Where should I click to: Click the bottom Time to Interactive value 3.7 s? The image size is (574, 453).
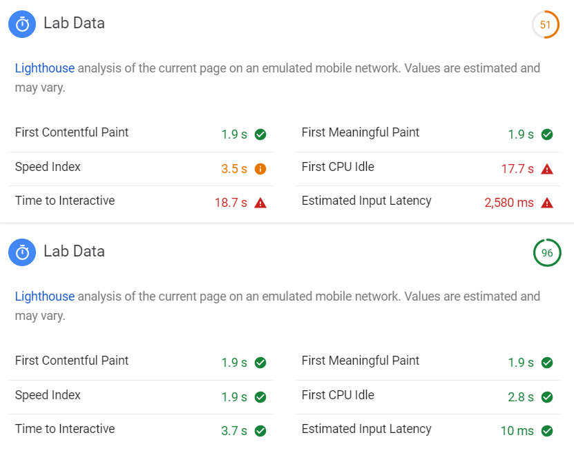click(x=234, y=431)
